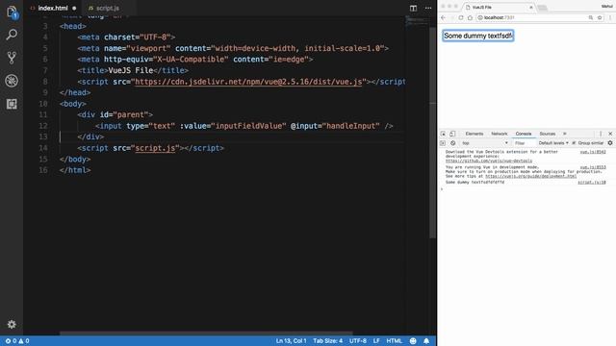Switch to the Sources tab
This screenshot has height=346, width=616.
point(548,134)
